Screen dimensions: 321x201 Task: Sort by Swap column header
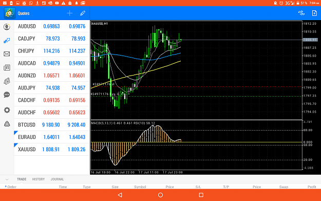pos(284,187)
